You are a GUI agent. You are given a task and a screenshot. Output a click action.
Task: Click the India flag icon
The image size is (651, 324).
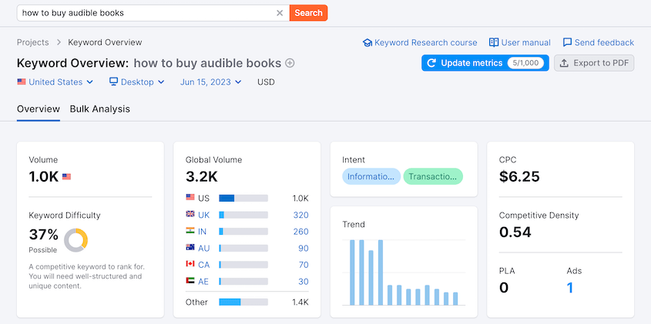point(190,231)
